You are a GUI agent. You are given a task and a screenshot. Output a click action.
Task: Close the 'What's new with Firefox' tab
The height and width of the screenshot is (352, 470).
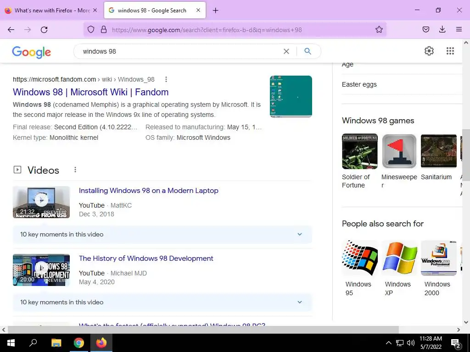(95, 10)
